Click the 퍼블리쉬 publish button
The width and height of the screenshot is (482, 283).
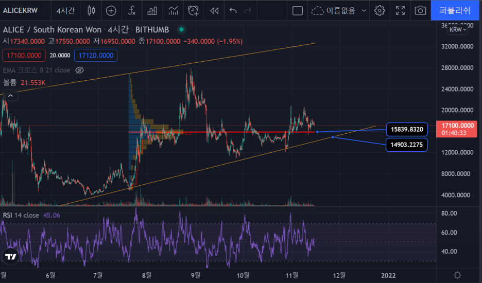coord(455,10)
